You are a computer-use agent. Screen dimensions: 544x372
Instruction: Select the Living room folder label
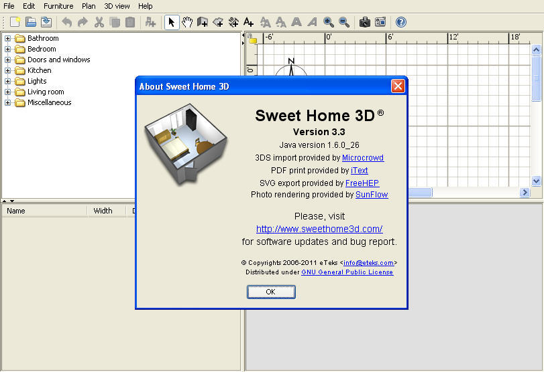tap(46, 92)
